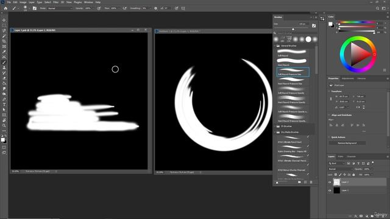This screenshot has height=219, width=390.
Task: Open the smoothing options gear
Action: 156,8
